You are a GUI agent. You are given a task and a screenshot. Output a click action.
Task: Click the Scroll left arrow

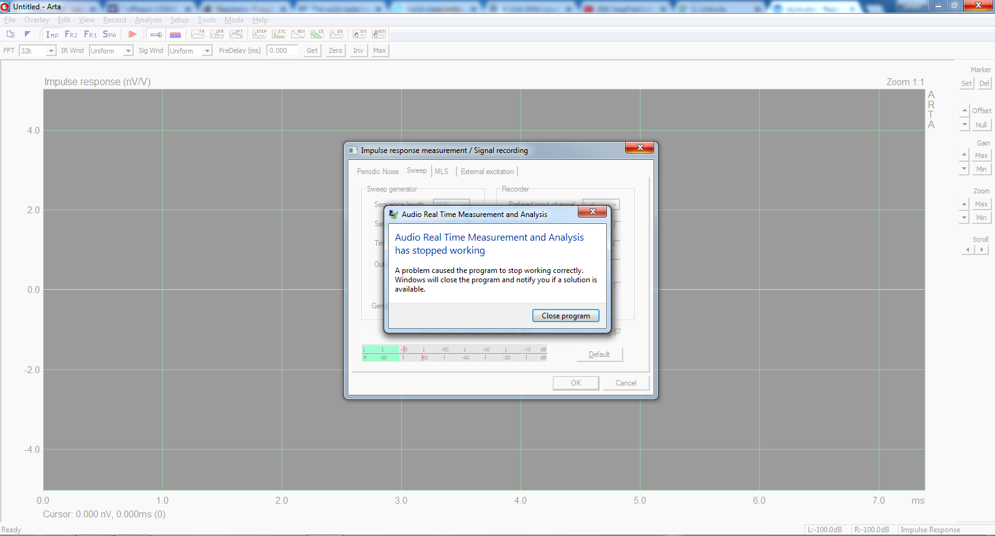(968, 250)
